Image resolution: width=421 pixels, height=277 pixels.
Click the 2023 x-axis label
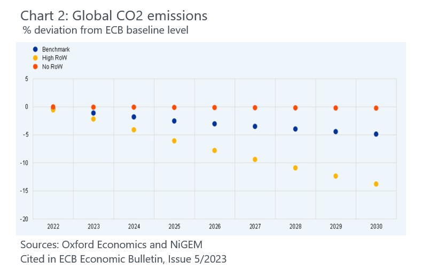(93, 227)
